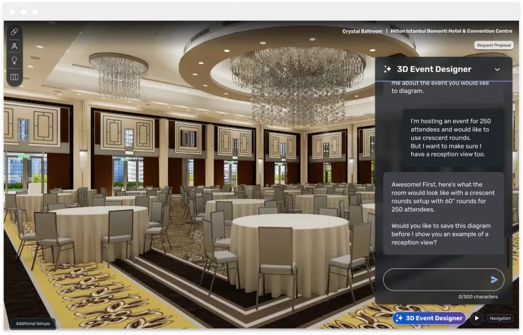
Task: Open Additional Setups button
Action: [33, 324]
